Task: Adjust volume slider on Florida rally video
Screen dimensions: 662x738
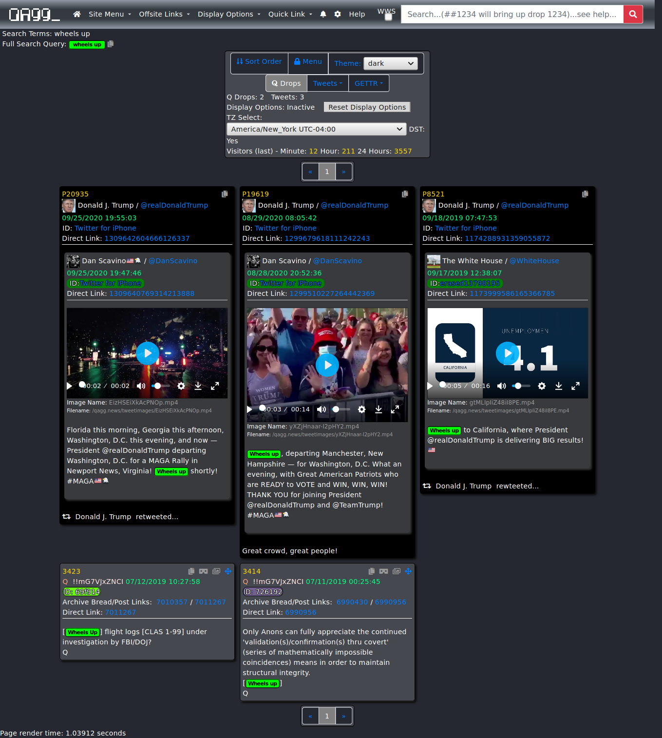Action: coord(161,386)
